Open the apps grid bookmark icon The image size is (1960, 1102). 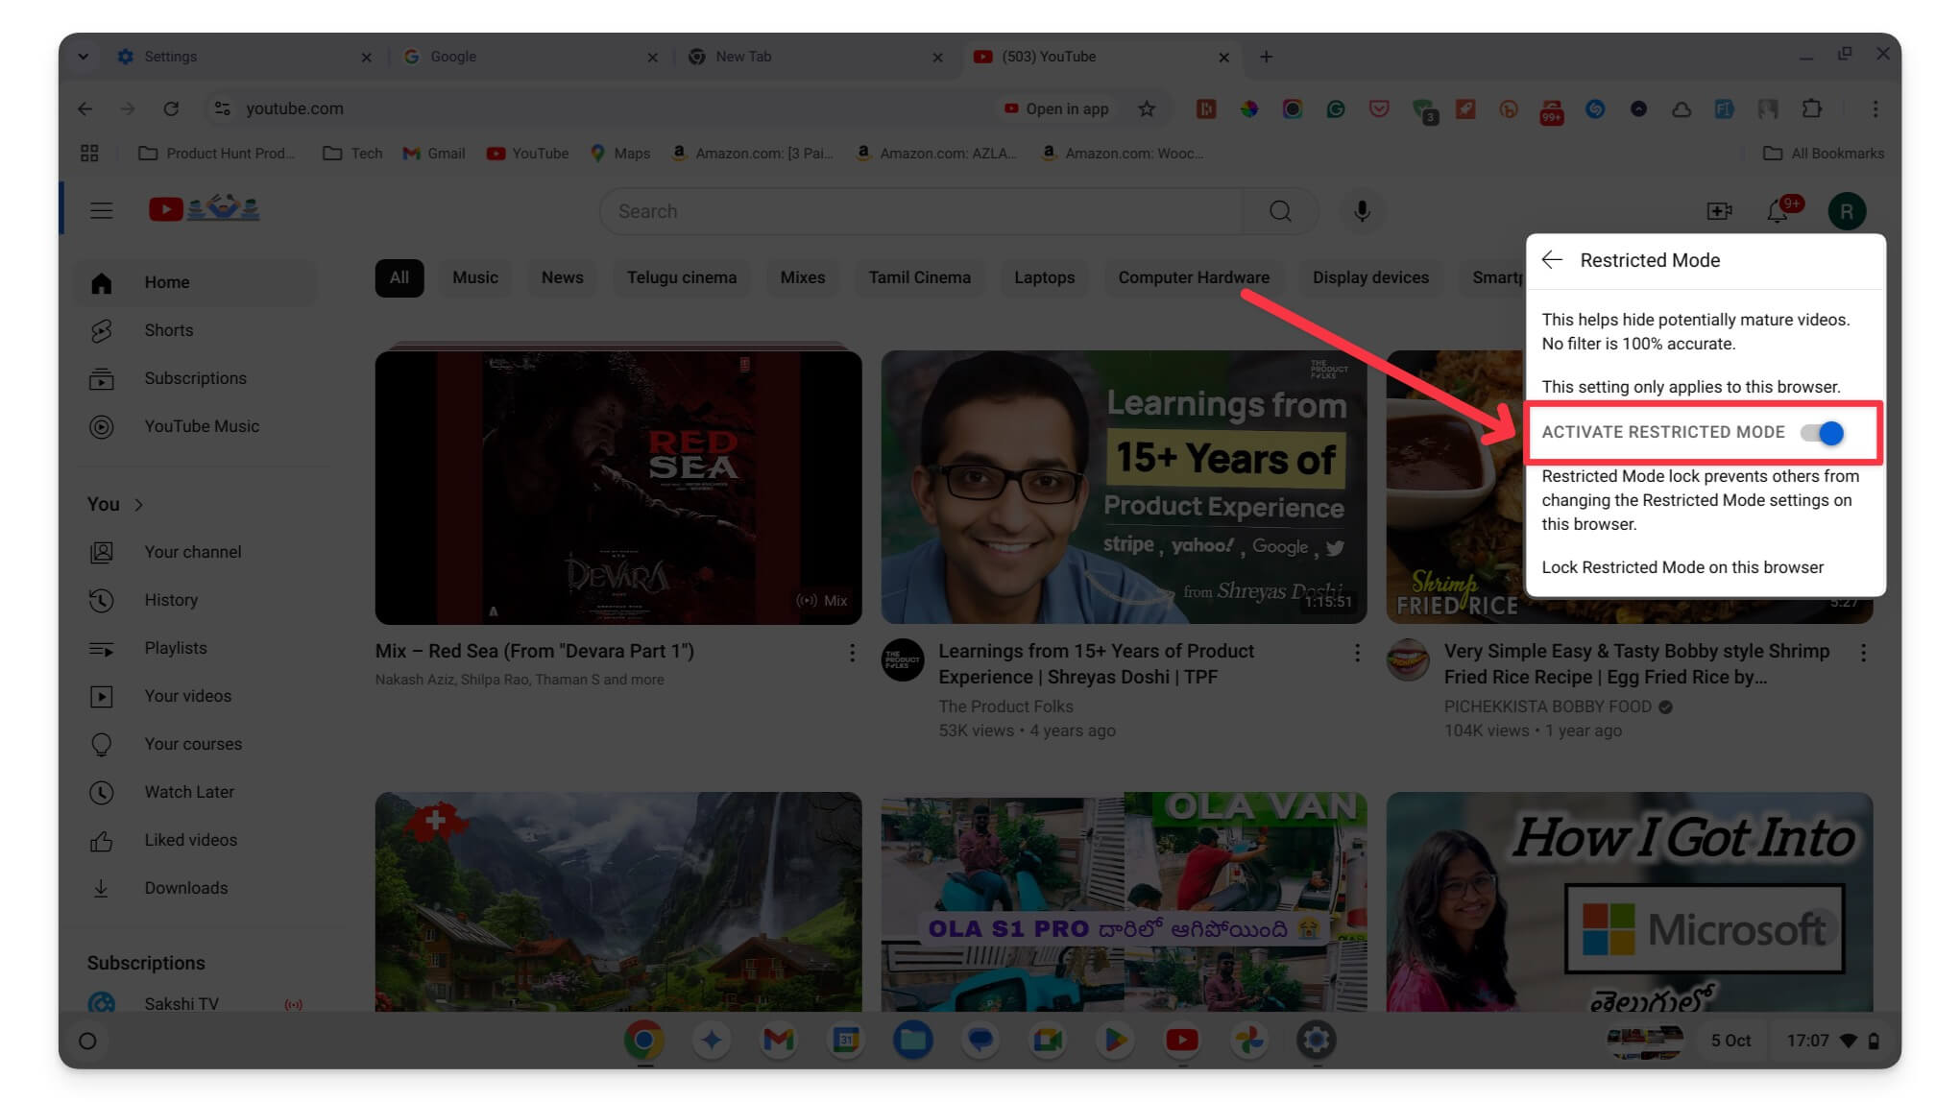pos(89,154)
